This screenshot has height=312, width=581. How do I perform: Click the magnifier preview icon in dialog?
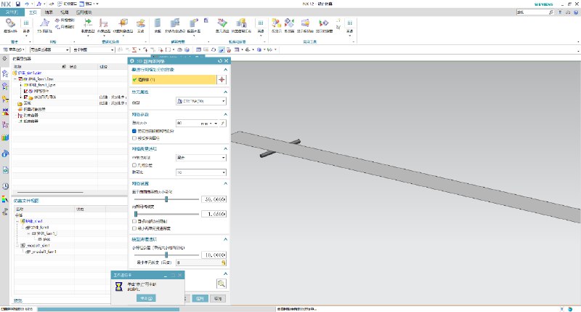222,284
